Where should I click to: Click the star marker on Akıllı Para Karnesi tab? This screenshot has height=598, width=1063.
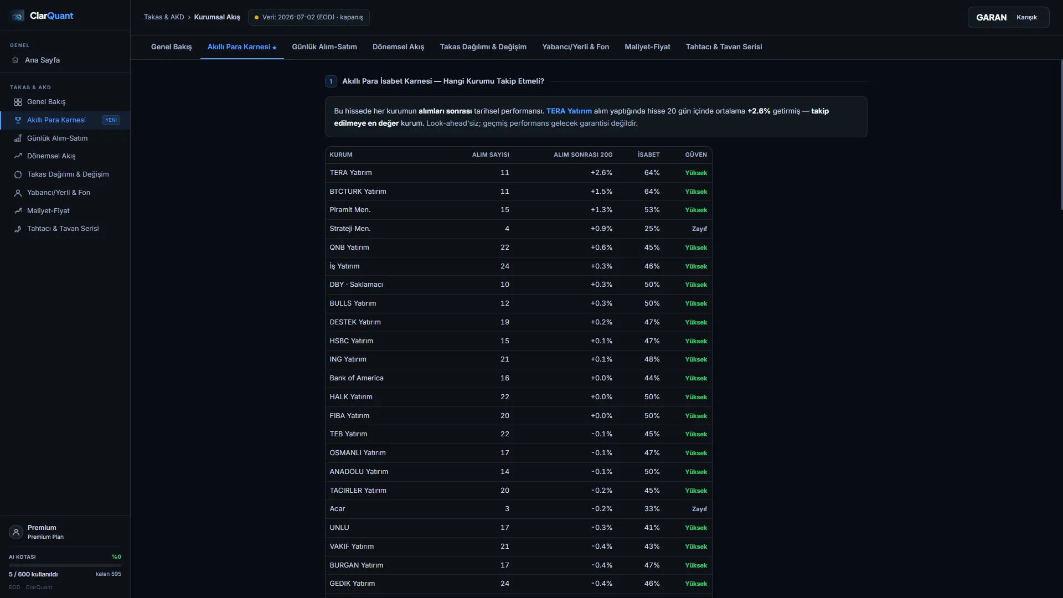coord(274,48)
